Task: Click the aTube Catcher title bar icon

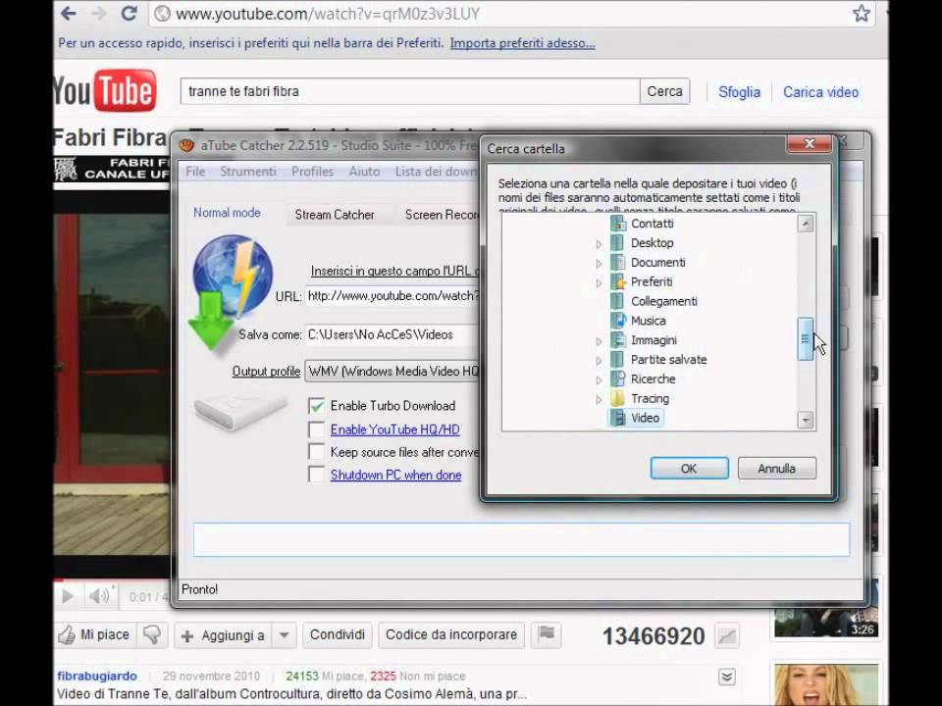Action: coord(188,145)
